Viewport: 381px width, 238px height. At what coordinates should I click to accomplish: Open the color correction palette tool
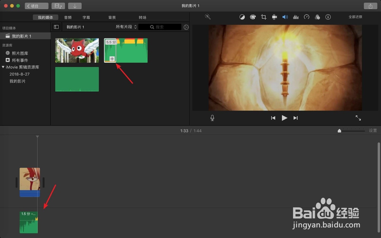coord(253,17)
